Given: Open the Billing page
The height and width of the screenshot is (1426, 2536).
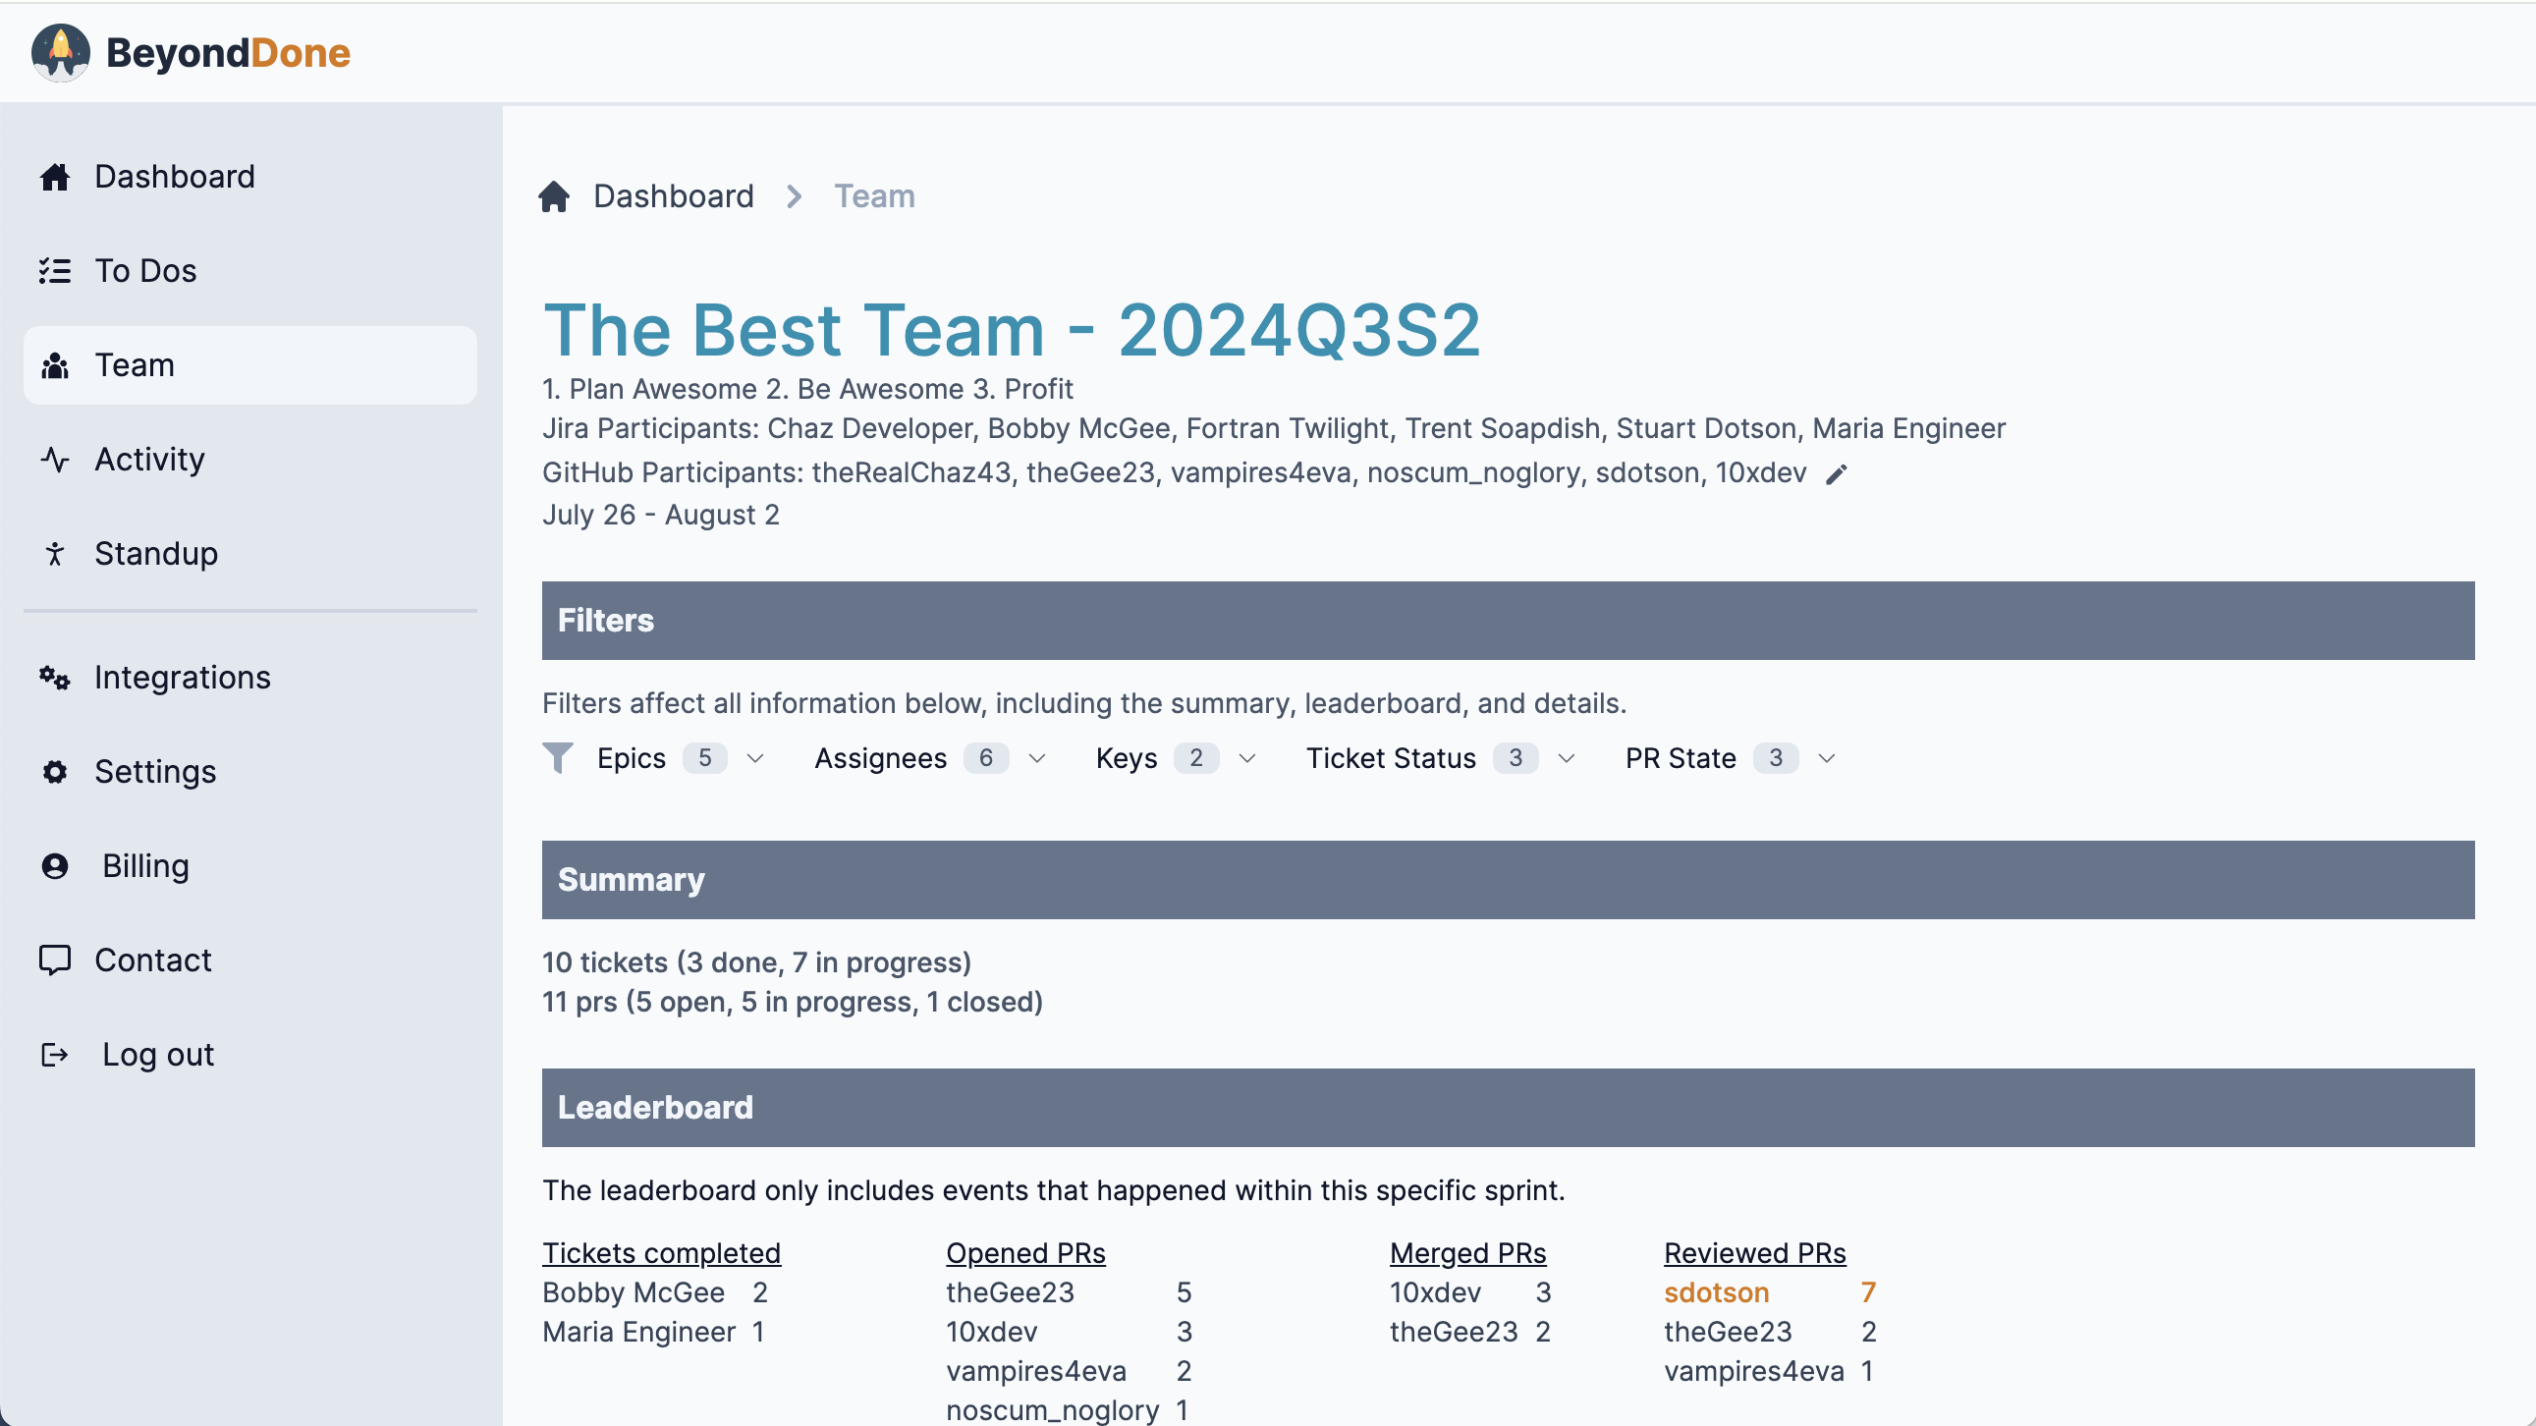Looking at the screenshot, I should (144, 866).
